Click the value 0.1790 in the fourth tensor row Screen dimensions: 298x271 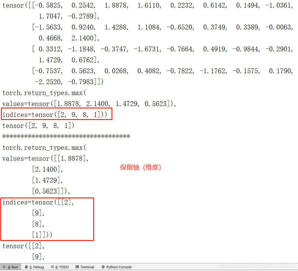coord(280,71)
